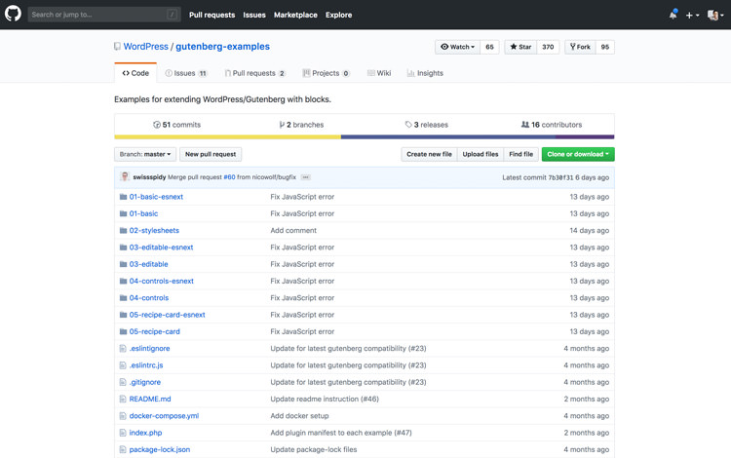This screenshot has width=731, height=458.
Task: Open the create new plus menu
Action: click(691, 15)
